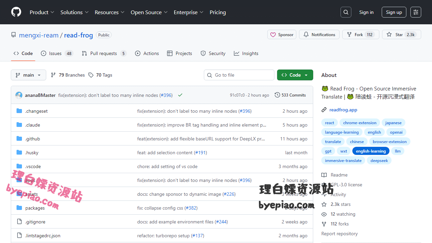Open the header appearance settings icon
The width and height of the screenshot is (432, 243).
(x=416, y=12)
